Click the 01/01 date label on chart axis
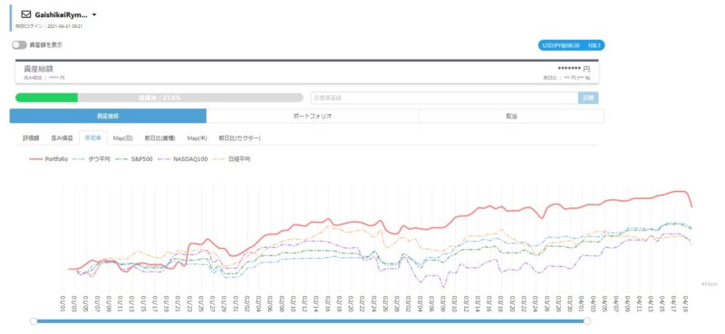This screenshot has height=334, width=725. [63, 304]
